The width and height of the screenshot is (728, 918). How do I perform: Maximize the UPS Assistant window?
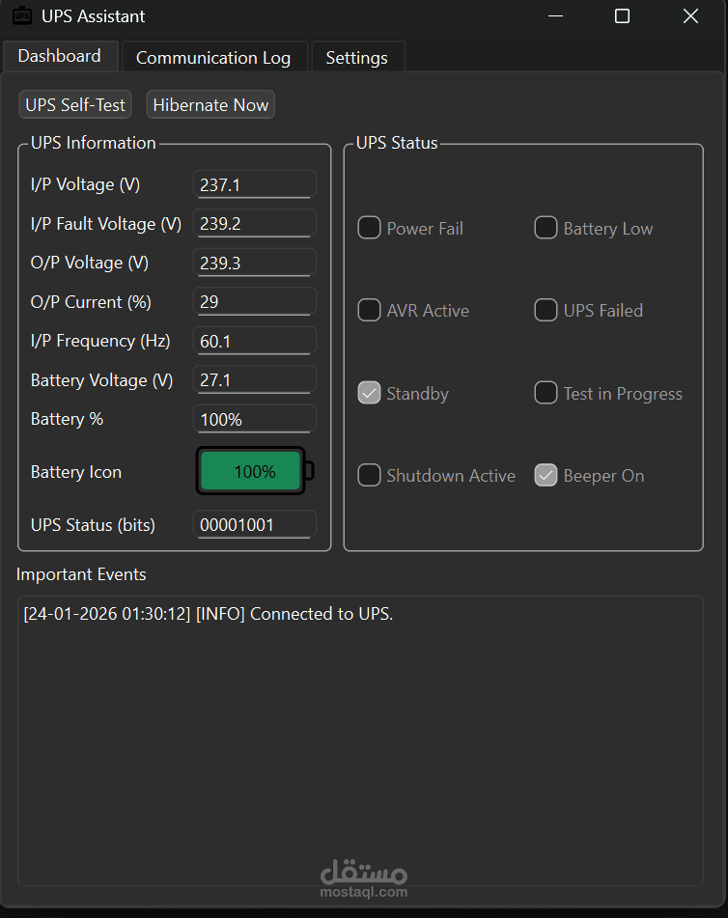tap(622, 16)
